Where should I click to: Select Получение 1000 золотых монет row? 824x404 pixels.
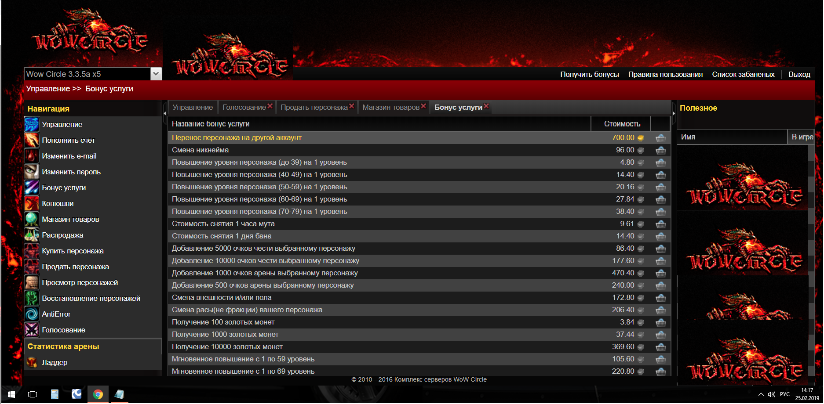click(419, 335)
